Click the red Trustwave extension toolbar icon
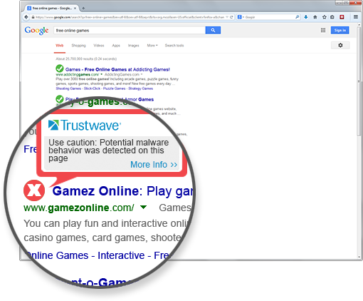363x301 pixels. point(342,17)
